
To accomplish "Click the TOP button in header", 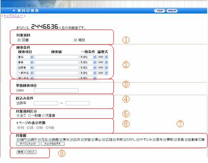I will (159, 11).
